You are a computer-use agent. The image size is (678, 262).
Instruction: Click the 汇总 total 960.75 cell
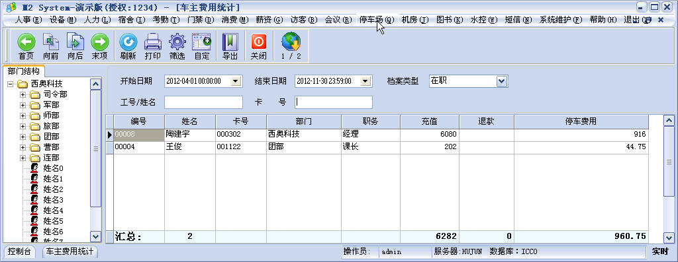coord(581,236)
